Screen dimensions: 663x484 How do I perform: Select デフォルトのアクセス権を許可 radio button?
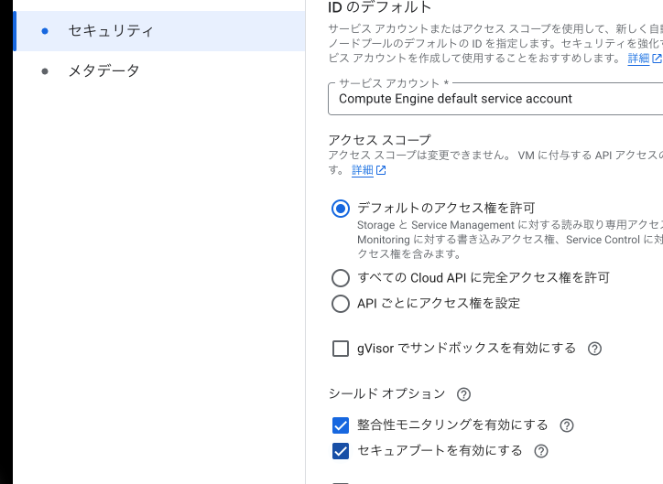341,209
